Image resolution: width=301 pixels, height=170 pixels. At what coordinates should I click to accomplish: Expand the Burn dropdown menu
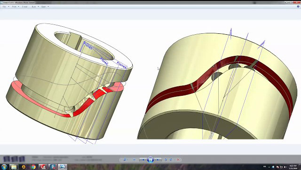tap(35, 7)
